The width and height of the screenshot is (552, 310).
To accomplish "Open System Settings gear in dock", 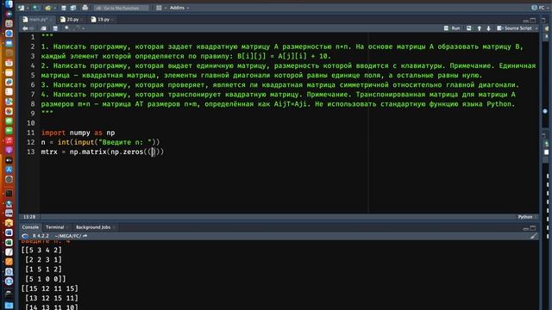I will [x=9, y=179].
